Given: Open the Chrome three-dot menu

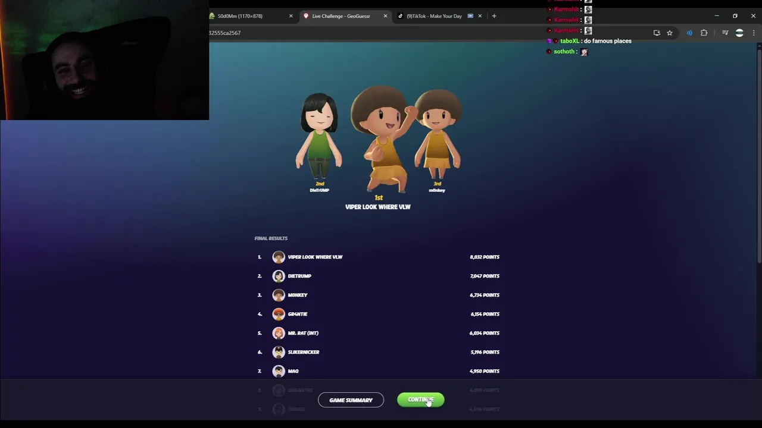Looking at the screenshot, I should click(x=754, y=33).
